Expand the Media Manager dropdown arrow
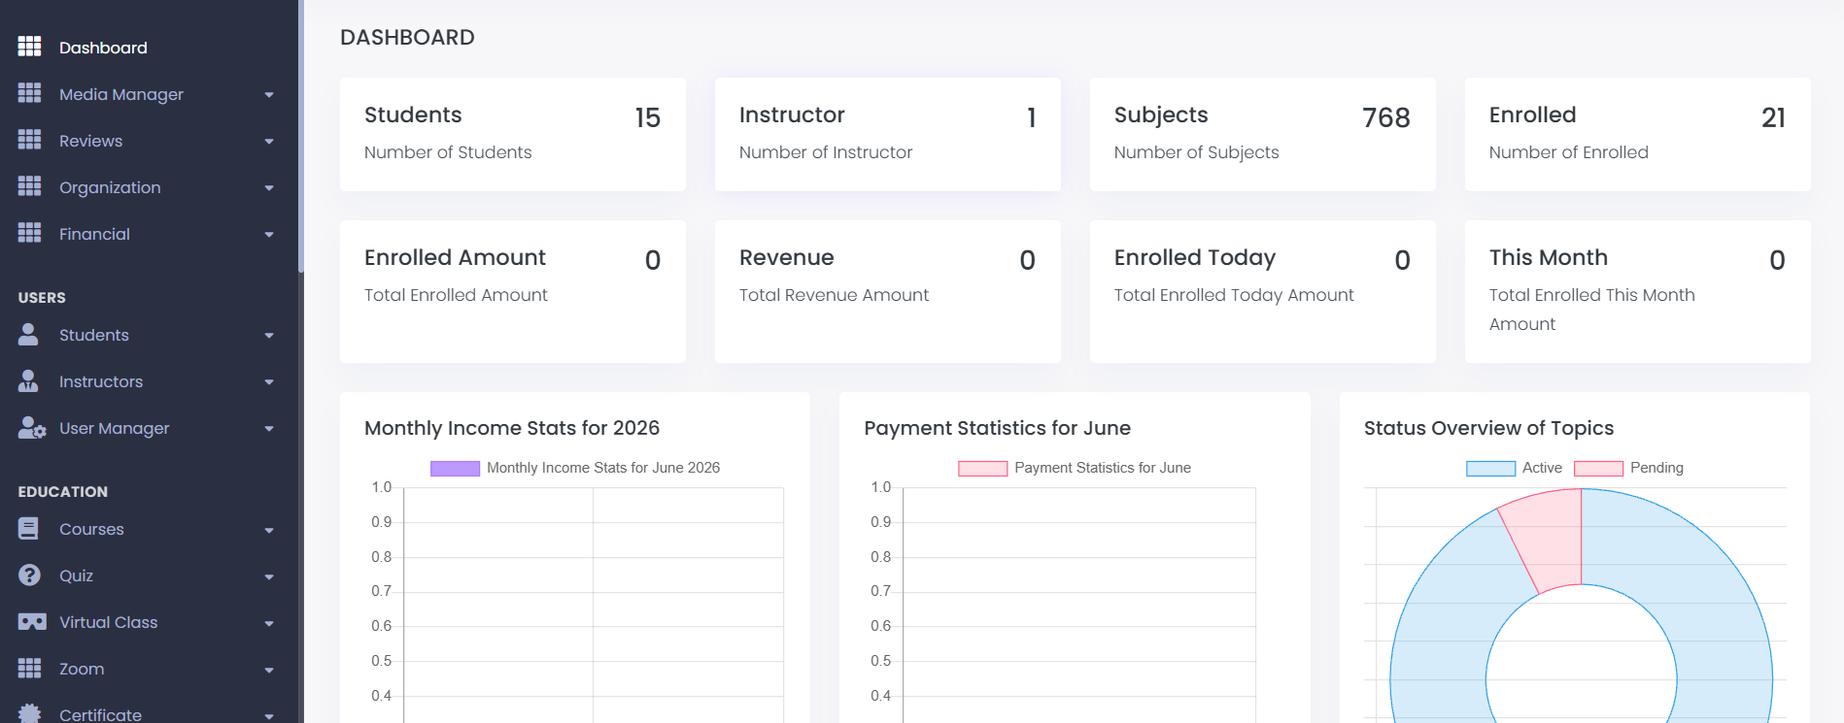This screenshot has height=723, width=1844. [269, 95]
